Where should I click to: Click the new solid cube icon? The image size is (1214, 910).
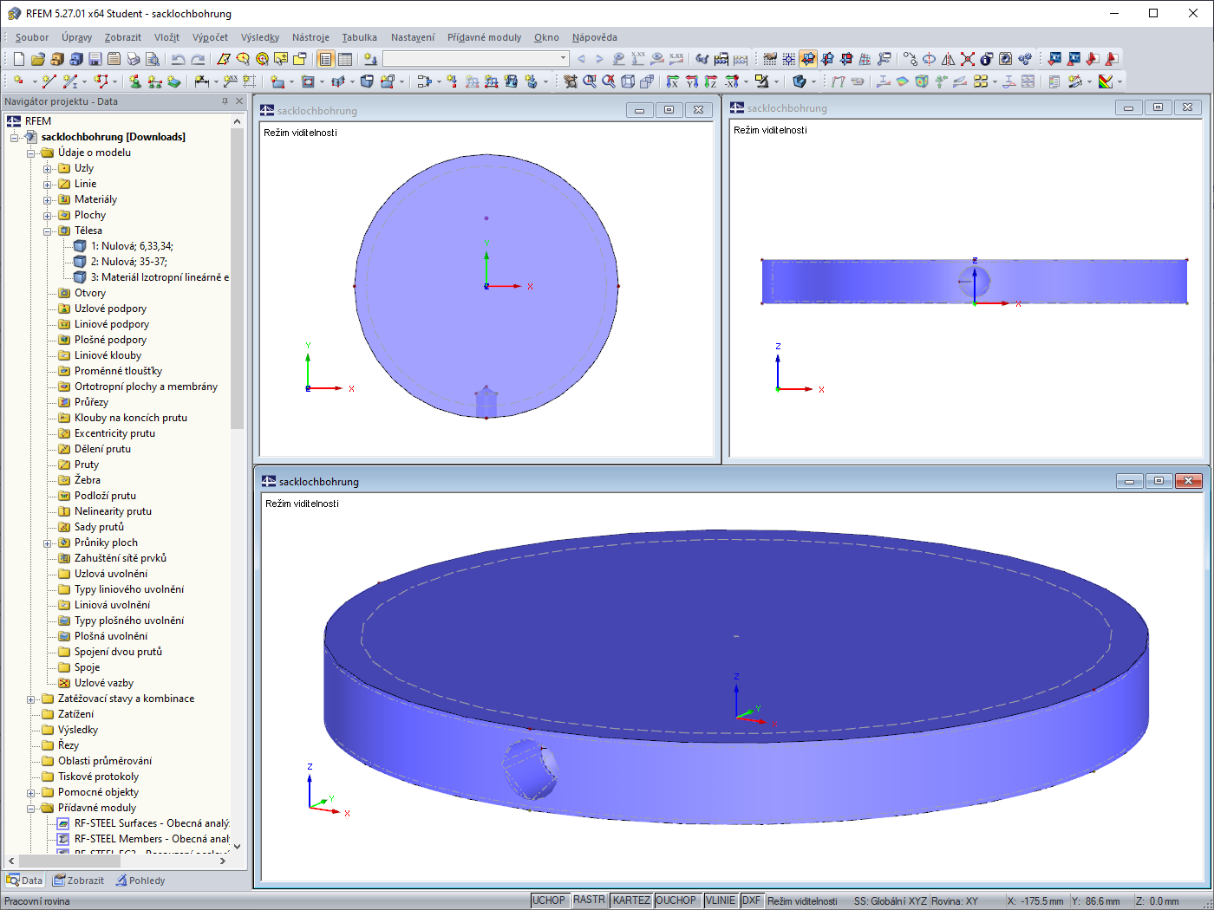[367, 81]
